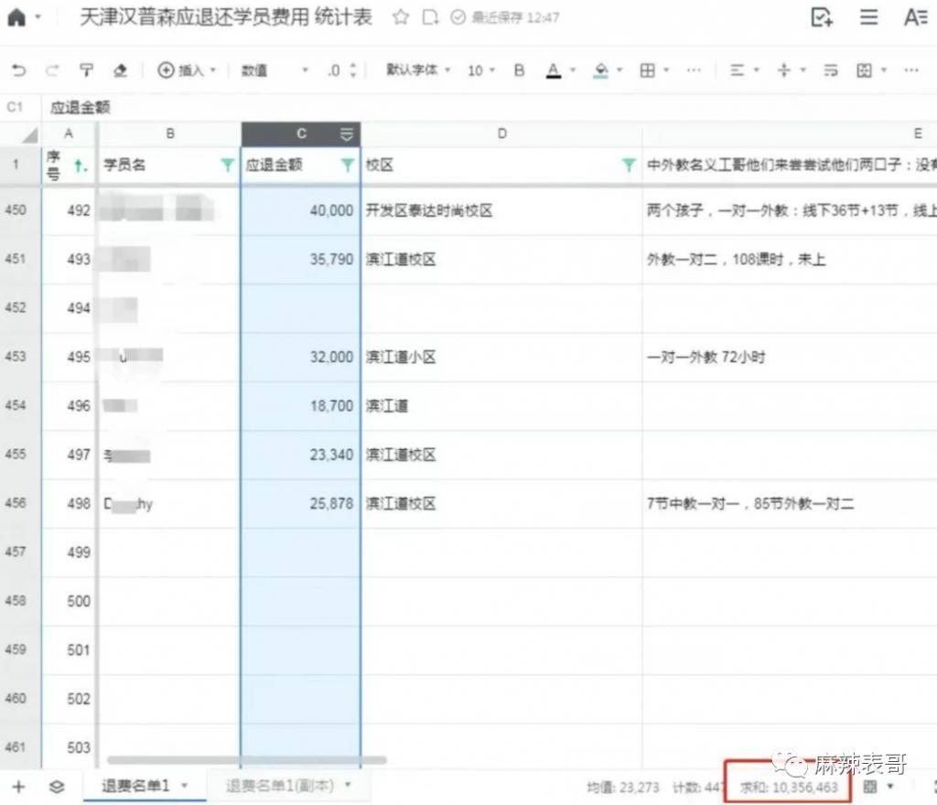The width and height of the screenshot is (937, 805).
Task: Activate the format painter tool
Action: [x=87, y=70]
